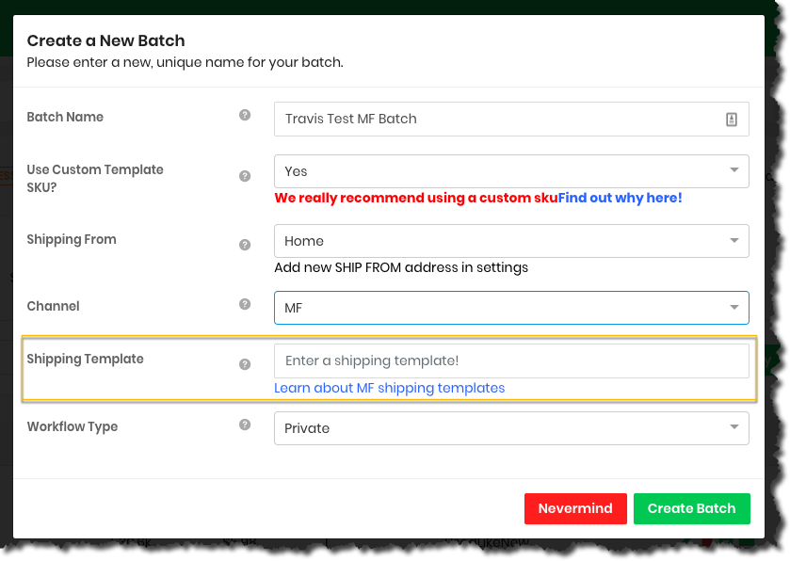Follow the Find out why here link

pyautogui.click(x=620, y=198)
